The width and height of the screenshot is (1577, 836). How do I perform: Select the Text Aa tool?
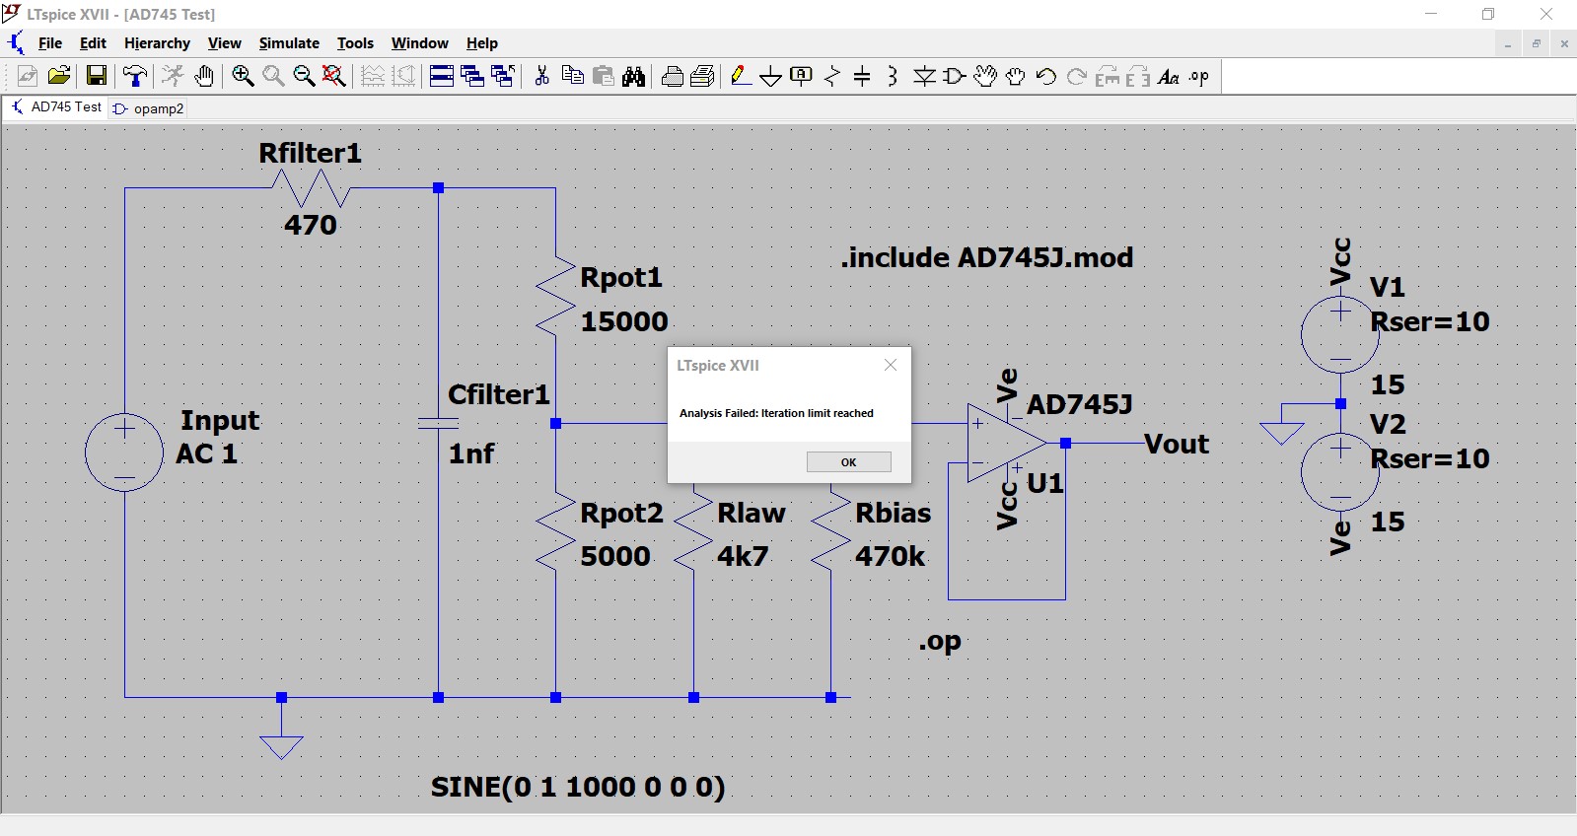pyautogui.click(x=1169, y=76)
